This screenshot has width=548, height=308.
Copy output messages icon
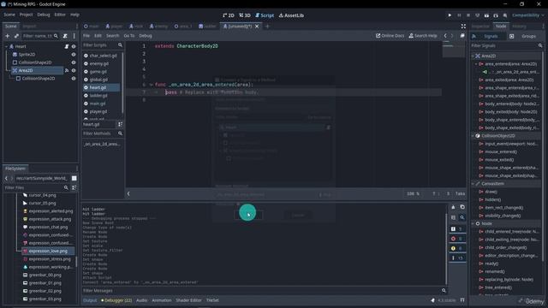pyautogui.click(x=462, y=207)
